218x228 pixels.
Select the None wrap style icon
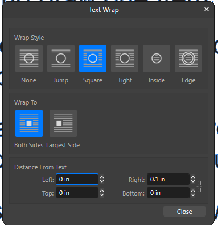[x=29, y=59]
